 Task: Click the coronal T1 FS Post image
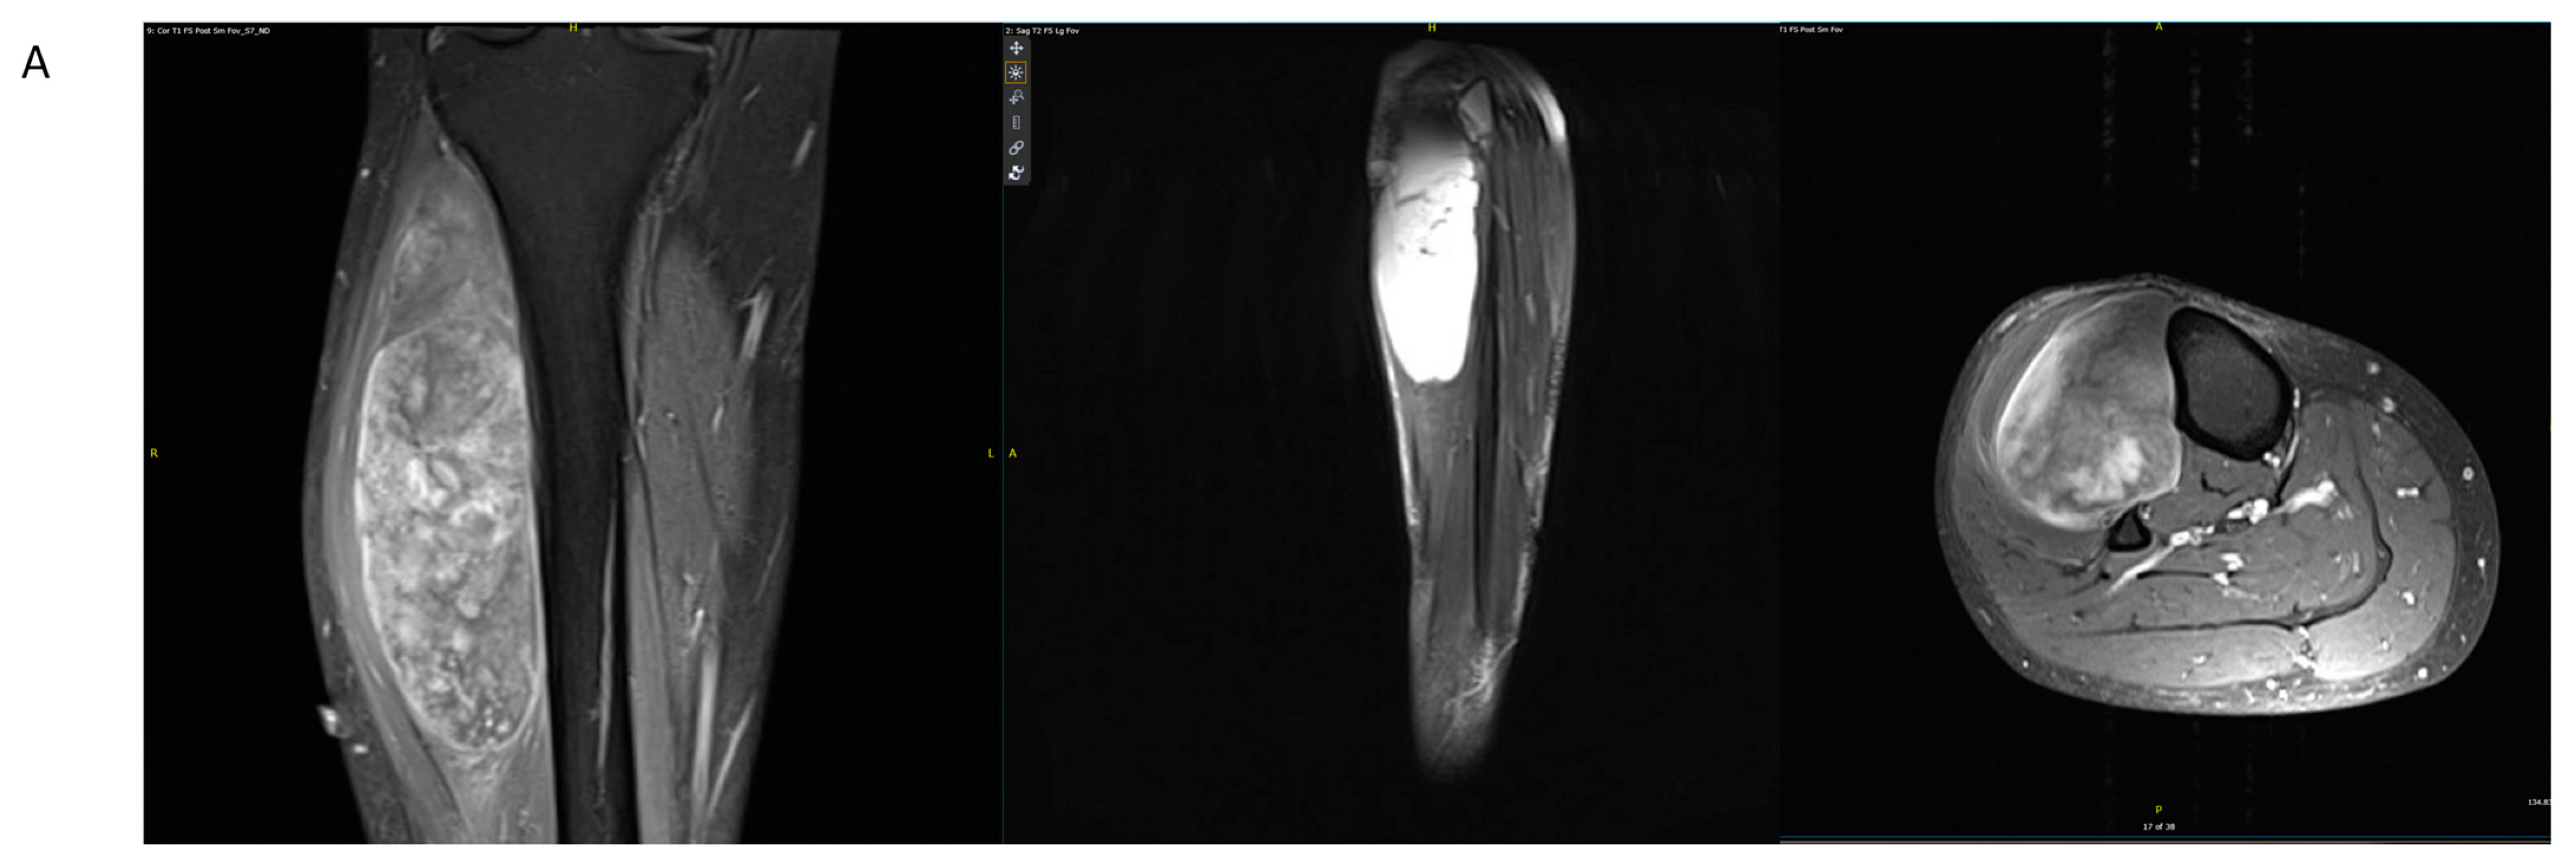(x=572, y=433)
